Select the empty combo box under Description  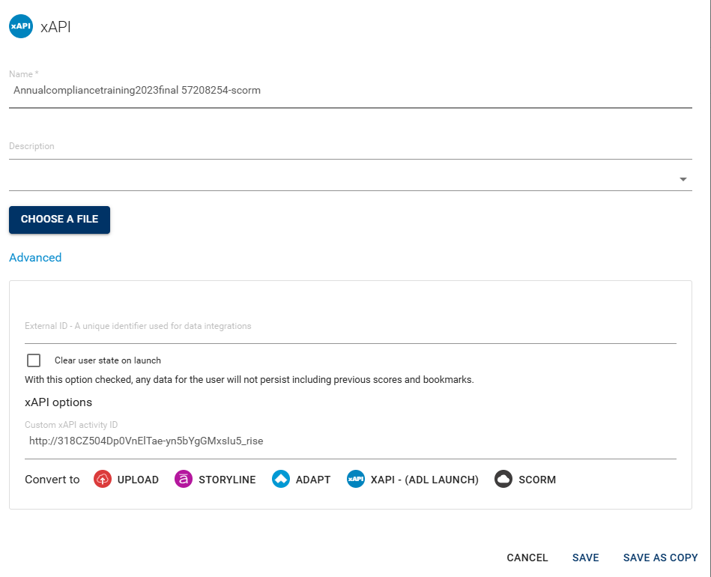(x=351, y=179)
